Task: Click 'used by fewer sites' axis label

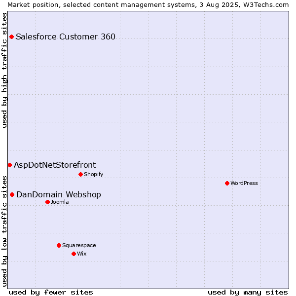Action: pyautogui.click(x=51, y=293)
